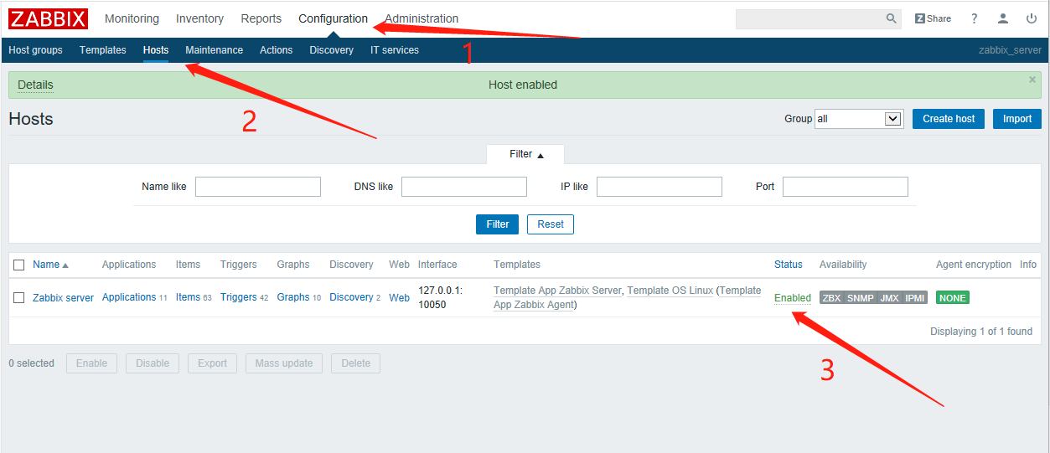Sort hosts by Status column
The image size is (1050, 453).
pyautogui.click(x=789, y=265)
